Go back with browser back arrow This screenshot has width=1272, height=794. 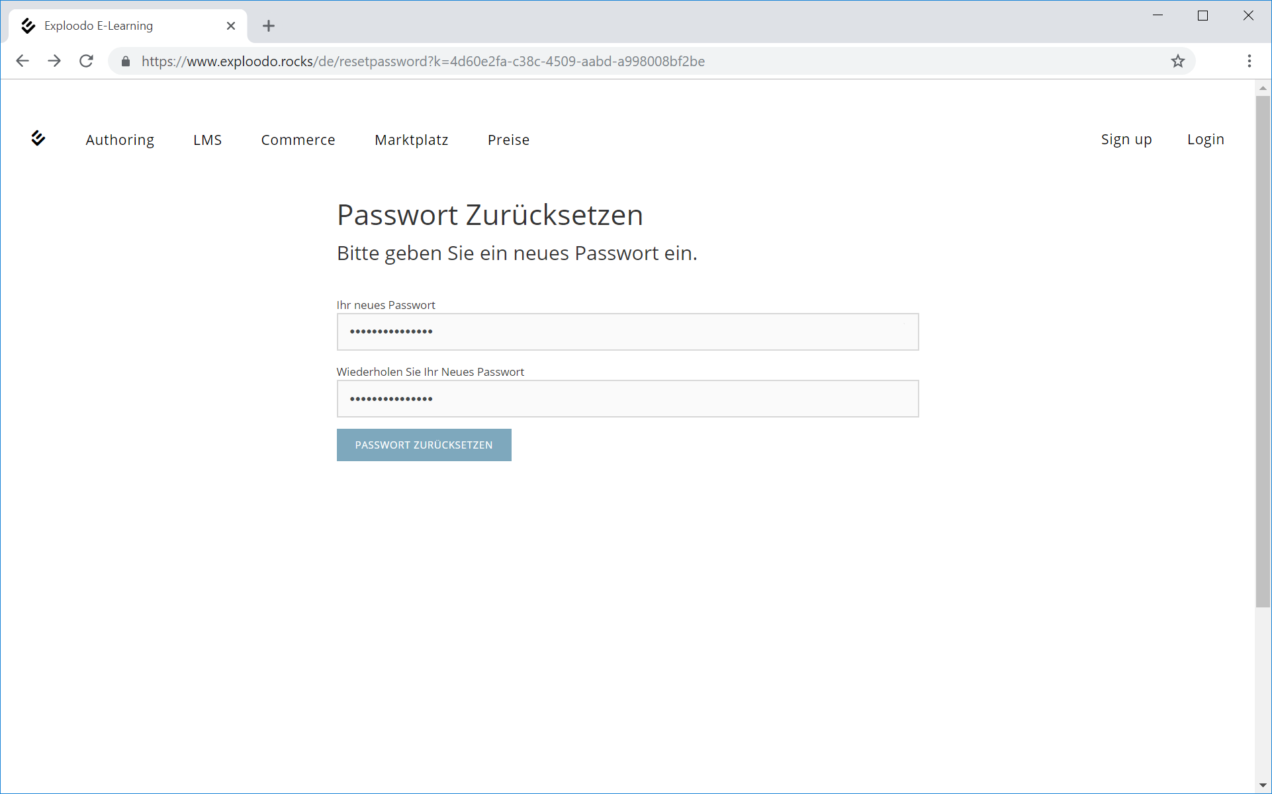[23, 61]
